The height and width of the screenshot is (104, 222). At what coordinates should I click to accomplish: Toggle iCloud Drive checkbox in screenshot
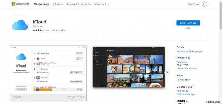34,54
